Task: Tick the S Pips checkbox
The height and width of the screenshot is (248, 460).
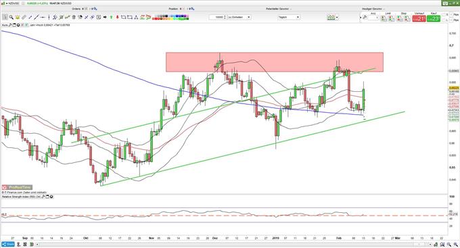Action: (x=444, y=15)
